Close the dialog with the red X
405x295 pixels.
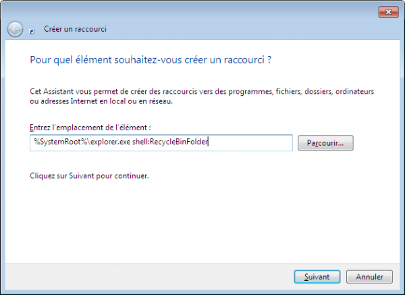point(389,12)
